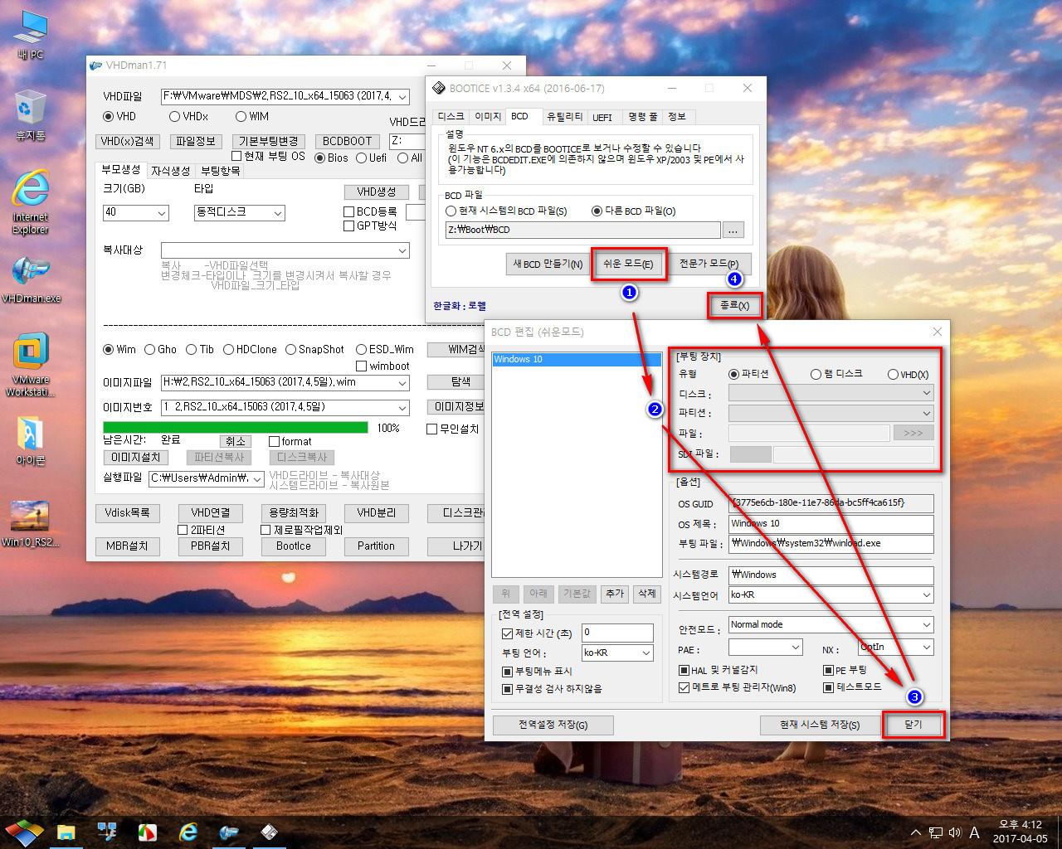
Task: Open the 디스크 tab in BOOTICE
Action: pos(451,117)
